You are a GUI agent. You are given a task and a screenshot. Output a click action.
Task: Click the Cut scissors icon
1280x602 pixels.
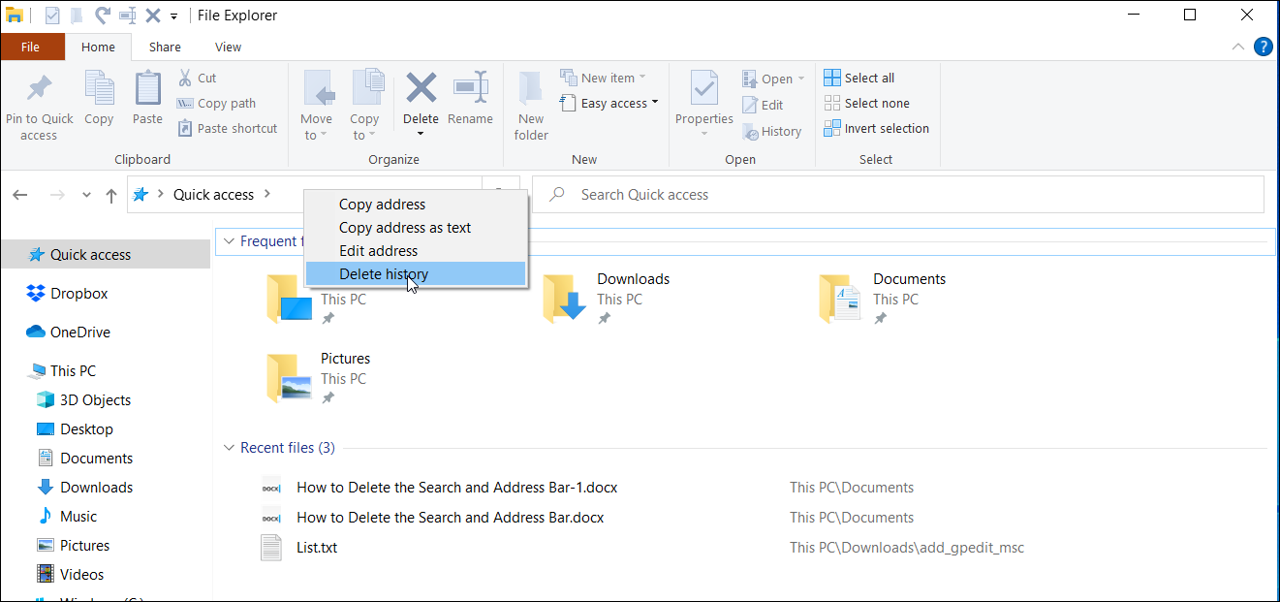pyautogui.click(x=186, y=78)
